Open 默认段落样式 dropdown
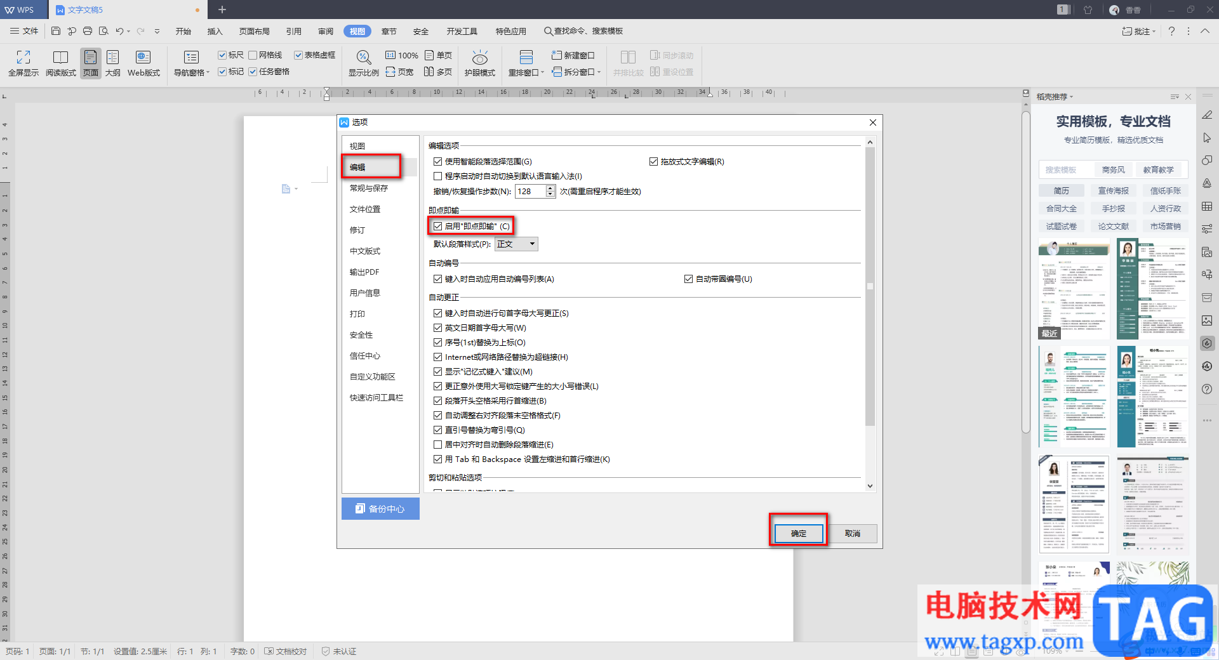This screenshot has height=660, width=1219. 516,244
